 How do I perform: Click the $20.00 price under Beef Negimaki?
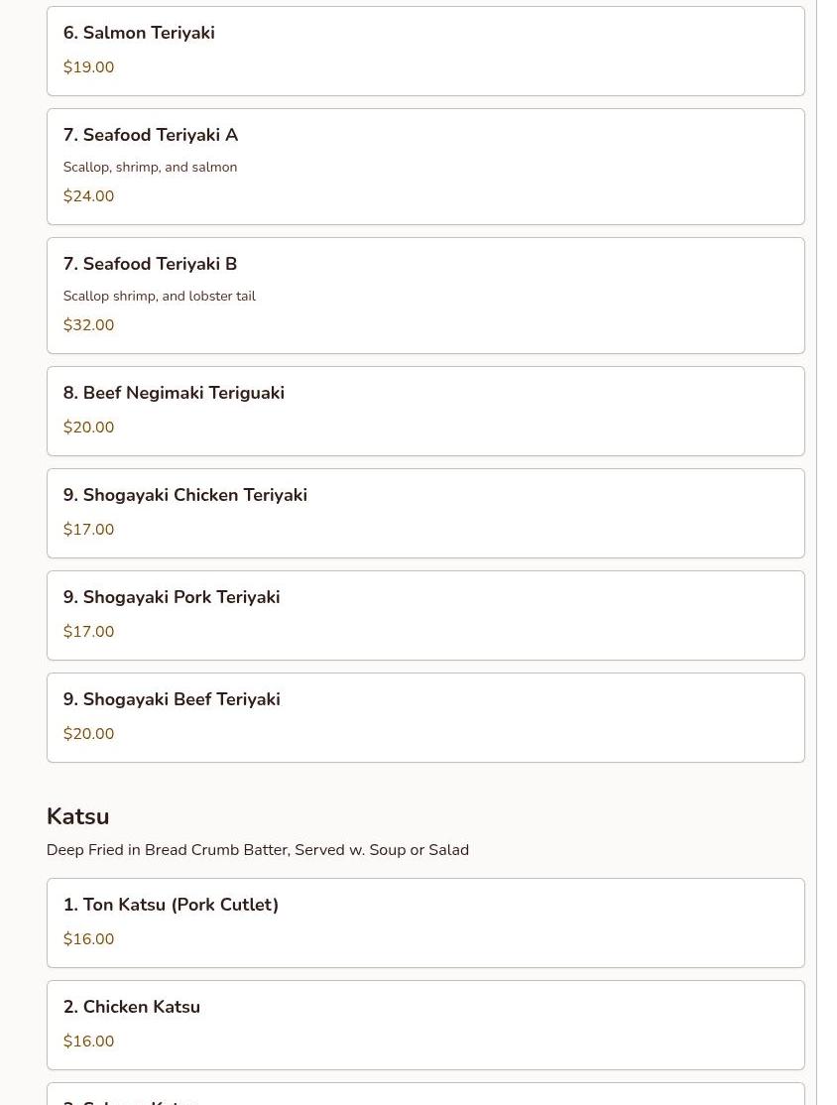[88, 428]
